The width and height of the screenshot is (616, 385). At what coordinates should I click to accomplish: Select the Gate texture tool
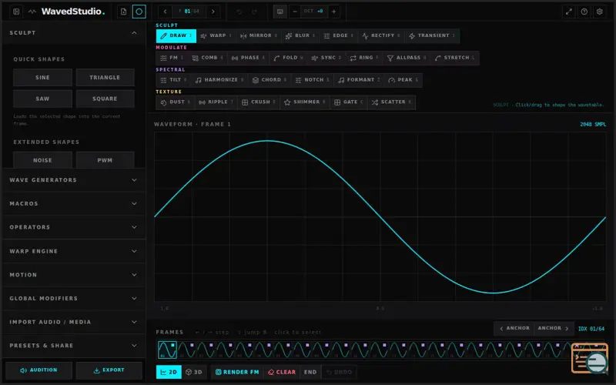click(x=349, y=102)
